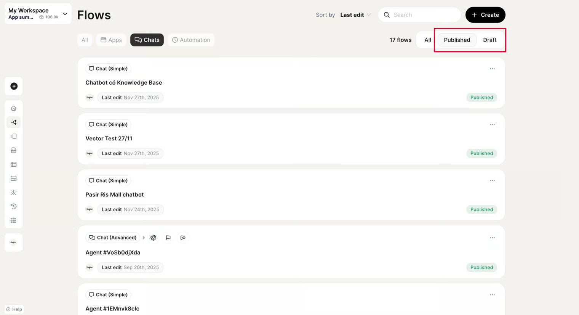The image size is (579, 315).
Task: Click the OpenAI icon on Agent #VoSb0djXda
Action: click(154, 238)
